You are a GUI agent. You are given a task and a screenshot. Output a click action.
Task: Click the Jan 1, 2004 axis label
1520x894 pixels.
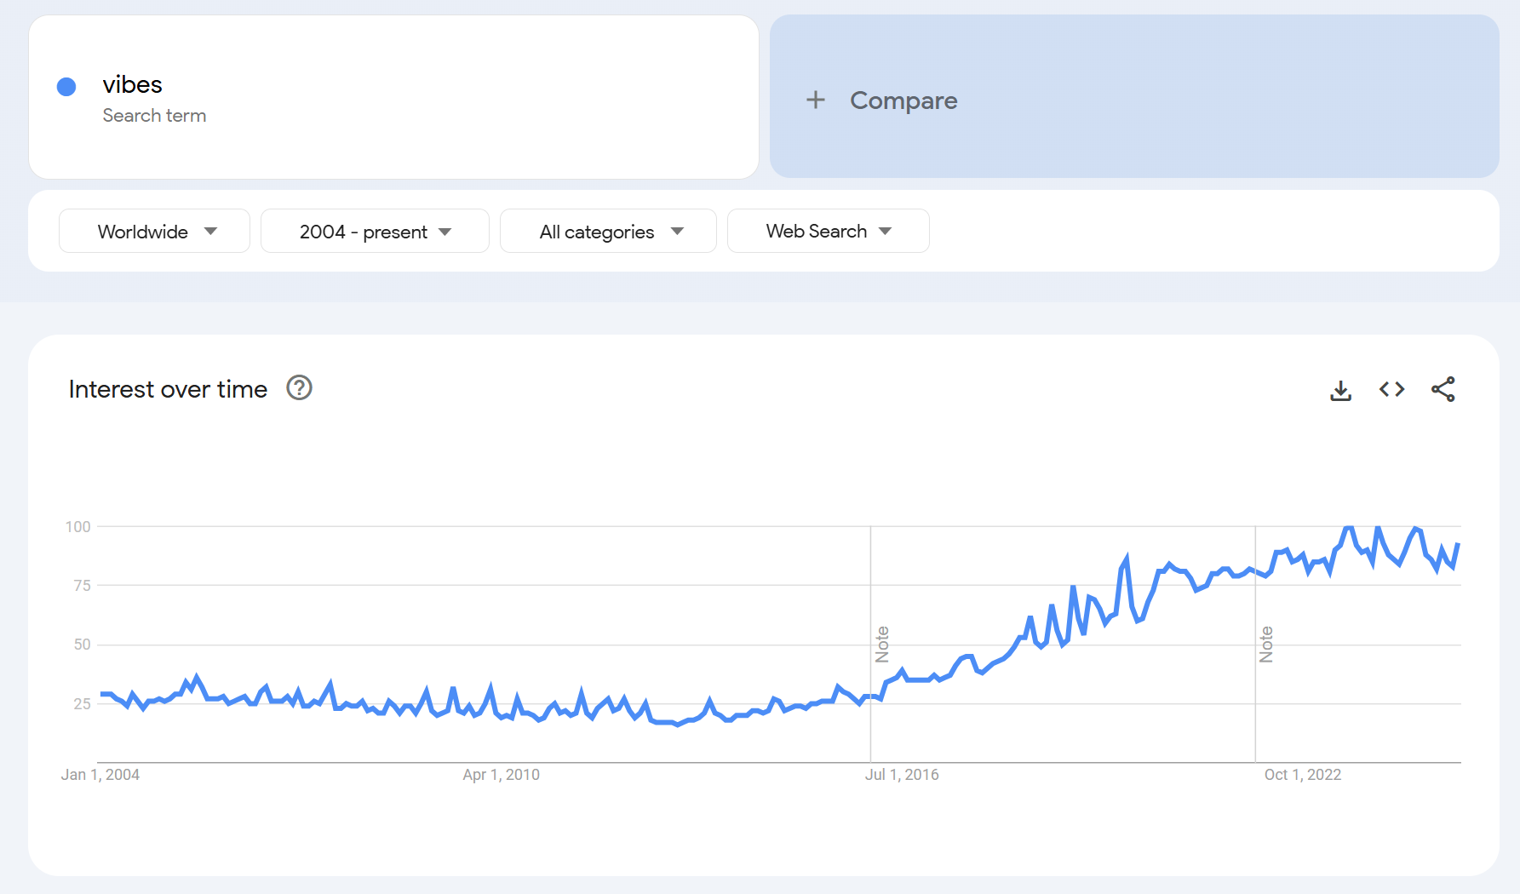pos(100,774)
